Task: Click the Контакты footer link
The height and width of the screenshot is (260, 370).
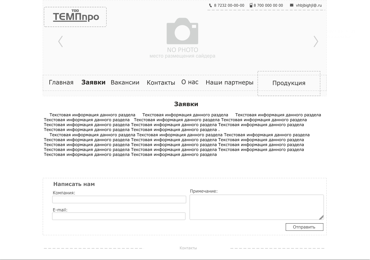Action: tap(188, 248)
